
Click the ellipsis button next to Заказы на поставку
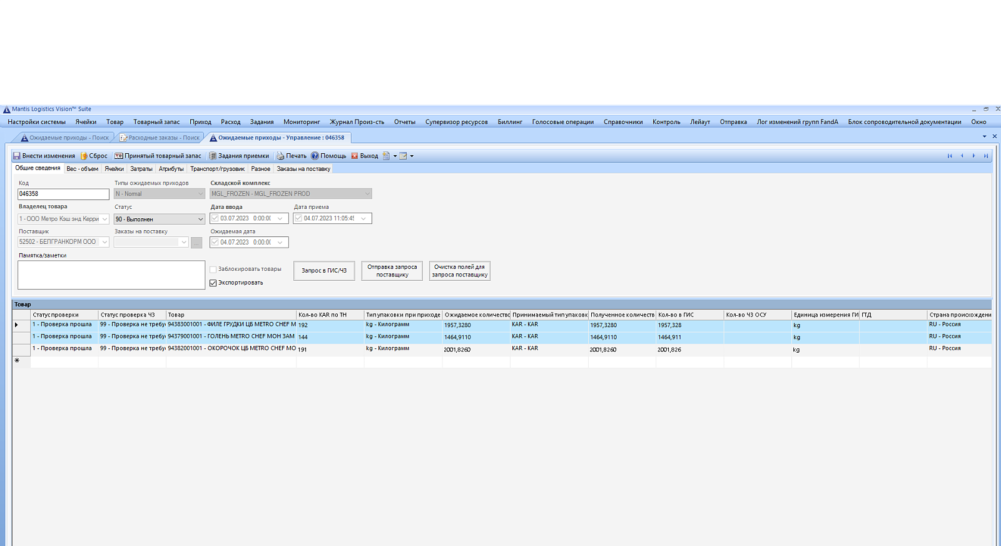click(196, 243)
